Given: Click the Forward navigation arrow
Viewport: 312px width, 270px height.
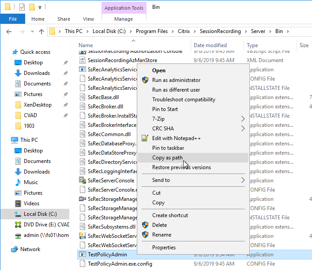Looking at the screenshot, I should (x=22, y=31).
